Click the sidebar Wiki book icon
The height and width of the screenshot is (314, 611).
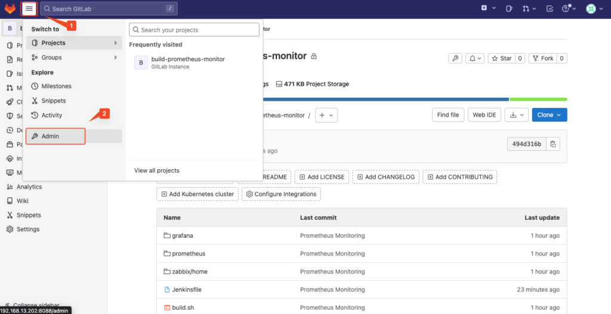pos(10,201)
